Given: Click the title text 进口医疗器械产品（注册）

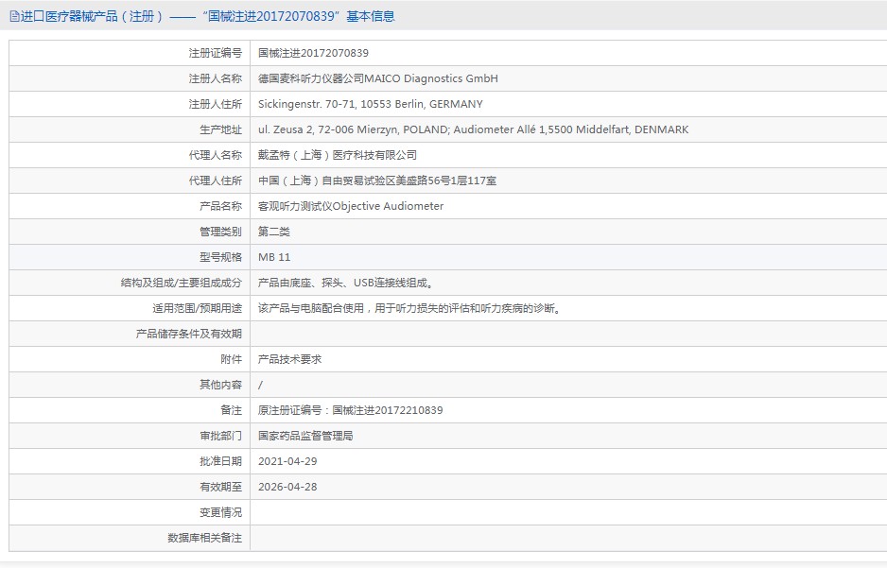Looking at the screenshot, I should click(x=92, y=16).
